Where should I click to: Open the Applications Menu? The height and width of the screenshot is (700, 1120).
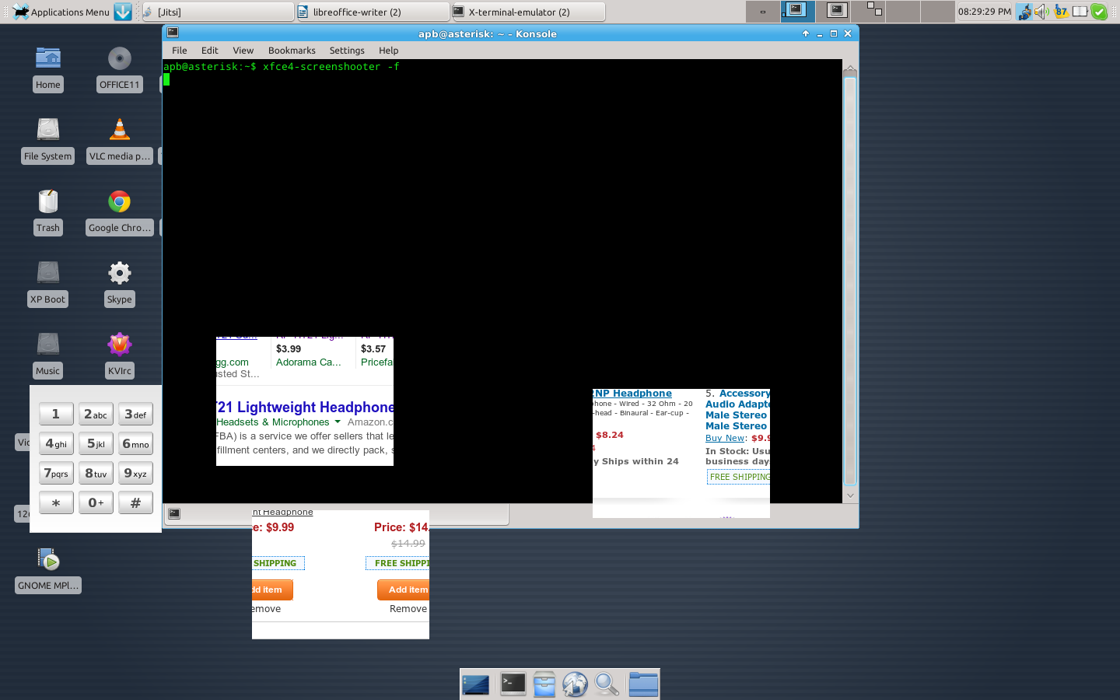(x=61, y=12)
